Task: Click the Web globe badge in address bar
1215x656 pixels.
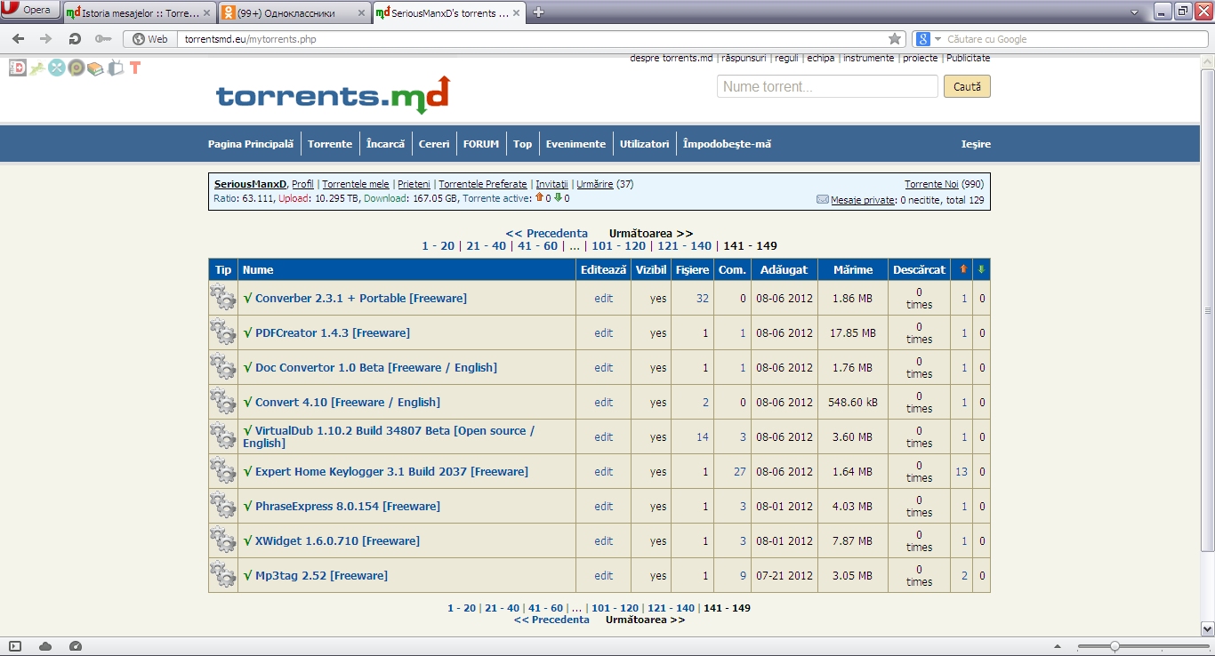Action: pos(150,39)
